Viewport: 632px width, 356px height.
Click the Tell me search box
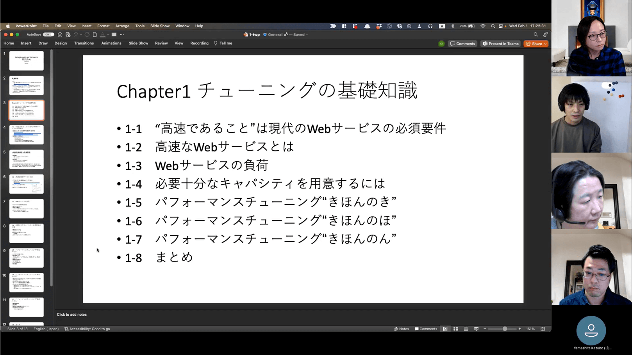pyautogui.click(x=223, y=43)
